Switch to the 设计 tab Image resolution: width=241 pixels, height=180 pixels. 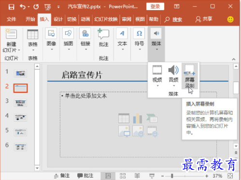pyautogui.click(x=58, y=19)
